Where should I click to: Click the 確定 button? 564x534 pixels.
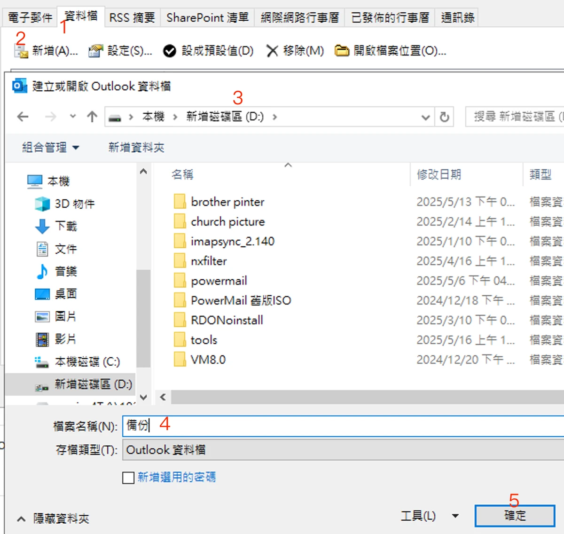[515, 516]
